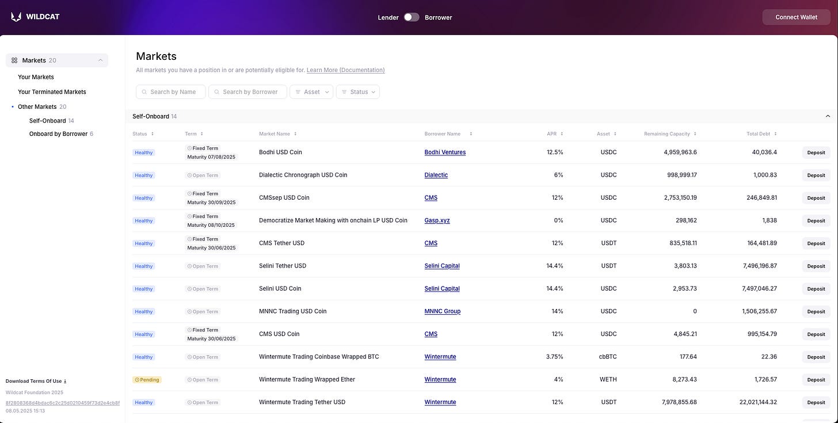The image size is (838, 423).
Task: Click the cbBTC asset cell
Action: pyautogui.click(x=608, y=357)
